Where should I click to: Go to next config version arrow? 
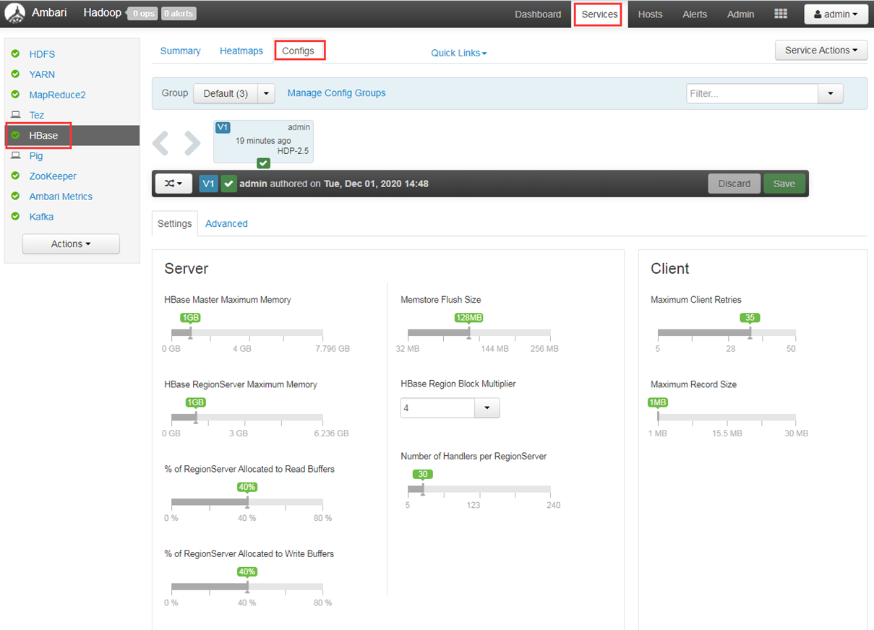(x=192, y=143)
